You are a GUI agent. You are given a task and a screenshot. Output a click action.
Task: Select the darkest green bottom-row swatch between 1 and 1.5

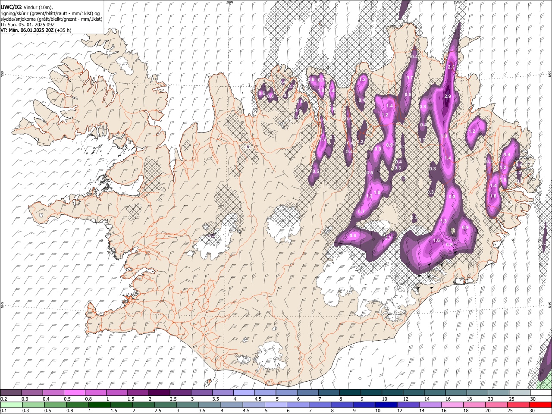point(100,405)
